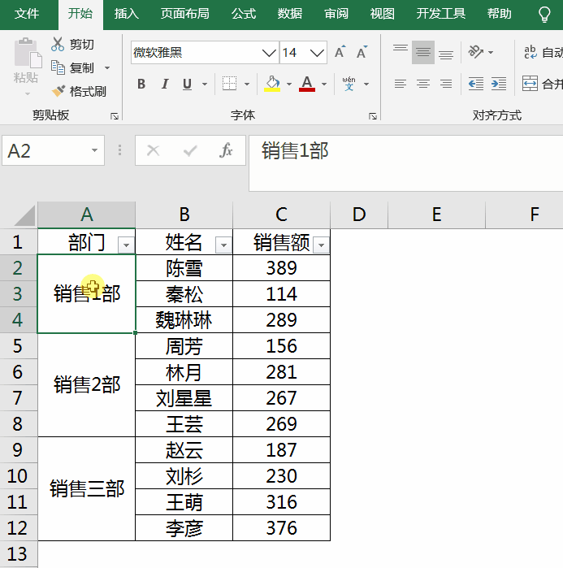Click the wrap text (自动换行) icon
The width and height of the screenshot is (563, 568).
tap(531, 52)
